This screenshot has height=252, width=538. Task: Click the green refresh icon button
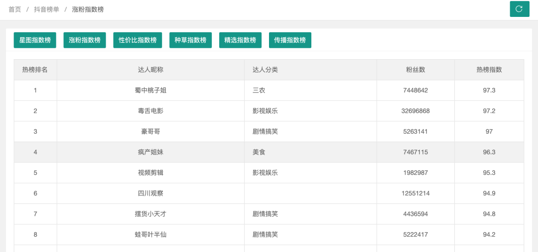[x=519, y=9]
